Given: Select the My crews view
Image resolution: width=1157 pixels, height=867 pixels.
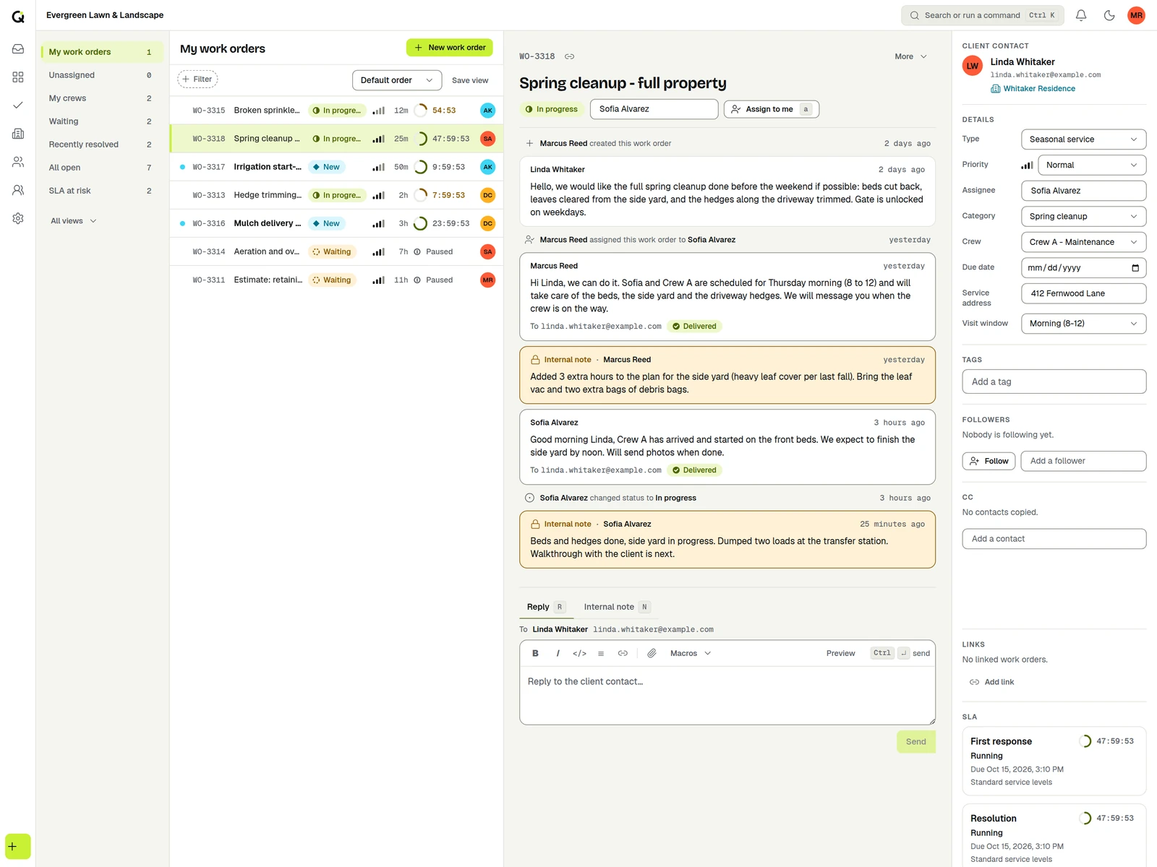Looking at the screenshot, I should 101,98.
